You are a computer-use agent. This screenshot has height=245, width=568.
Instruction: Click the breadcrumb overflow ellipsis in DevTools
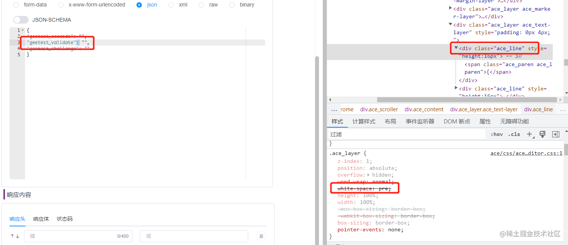click(x=334, y=109)
